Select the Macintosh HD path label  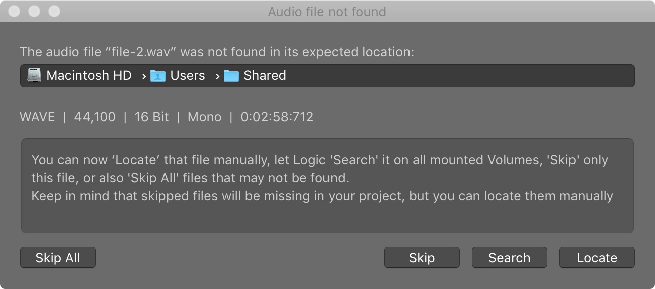tap(89, 76)
